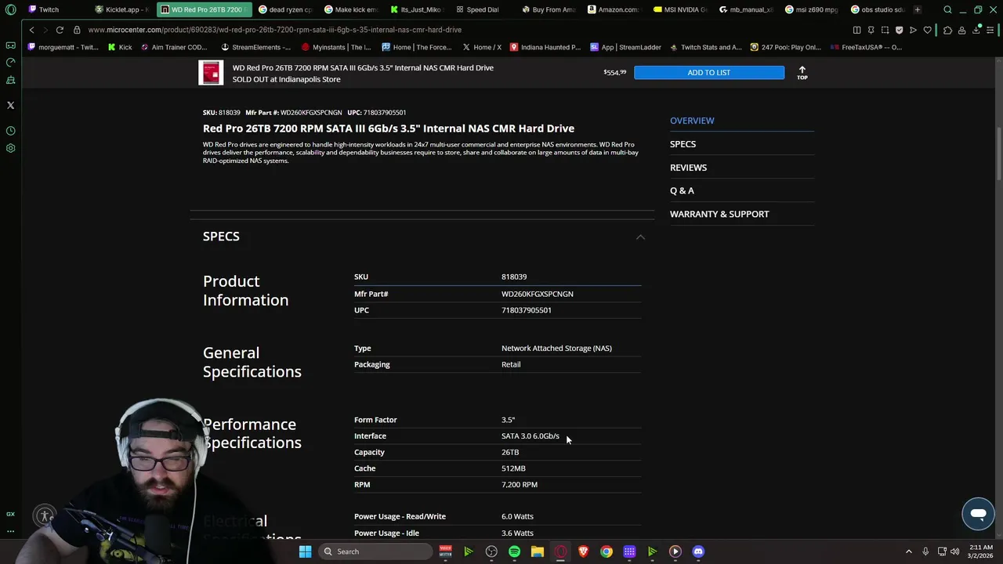Jump to WARRANTY & SUPPORT section link
This screenshot has width=1003, height=564.
719,214
